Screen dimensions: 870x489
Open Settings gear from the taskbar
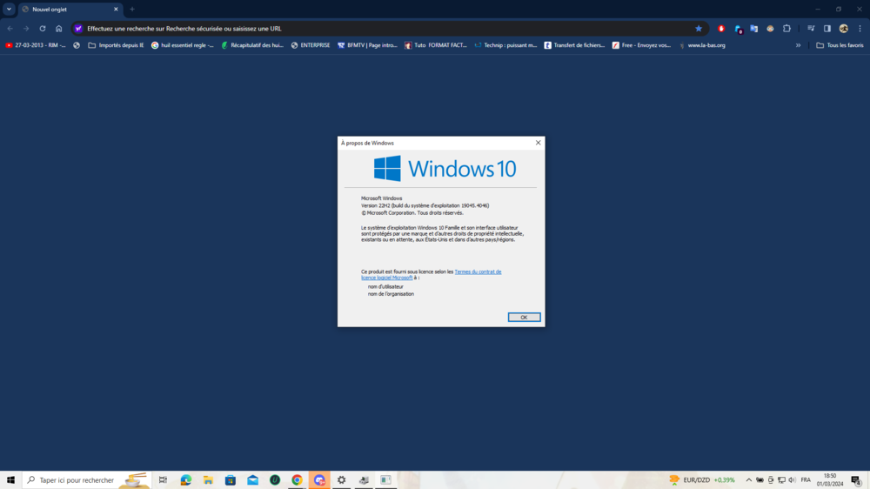click(341, 479)
